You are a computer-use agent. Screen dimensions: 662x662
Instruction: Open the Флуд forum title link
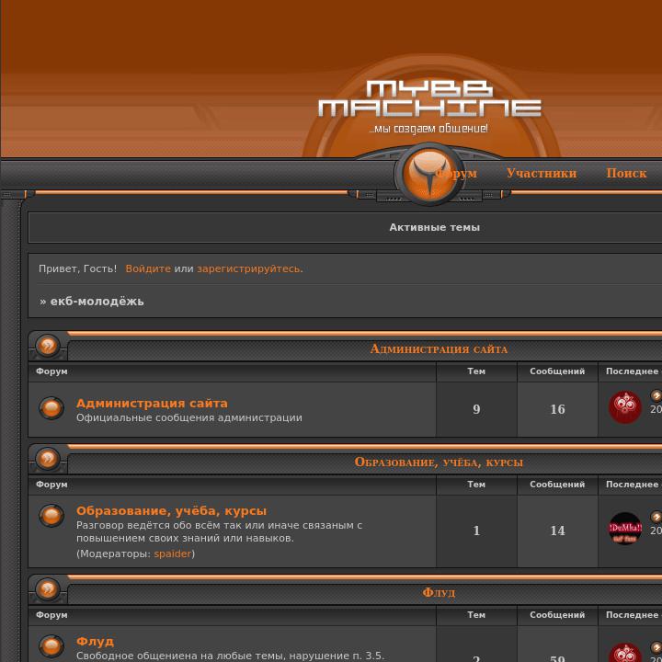coord(95,642)
